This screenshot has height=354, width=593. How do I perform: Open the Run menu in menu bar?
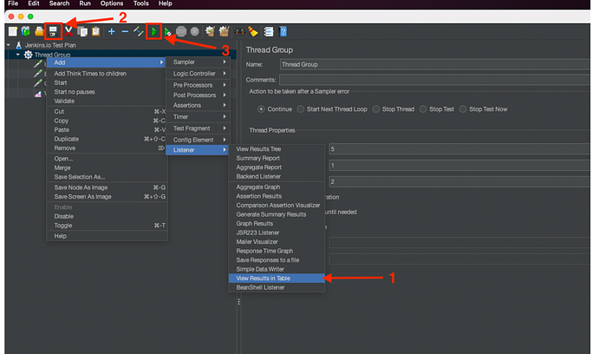(x=85, y=3)
